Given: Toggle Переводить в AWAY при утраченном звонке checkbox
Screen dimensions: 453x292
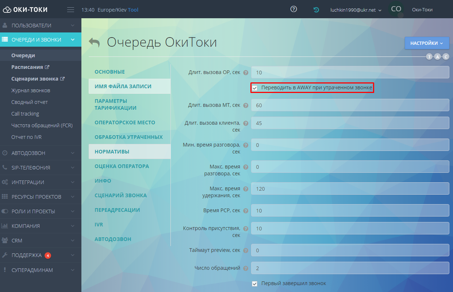Looking at the screenshot, I should [x=255, y=88].
